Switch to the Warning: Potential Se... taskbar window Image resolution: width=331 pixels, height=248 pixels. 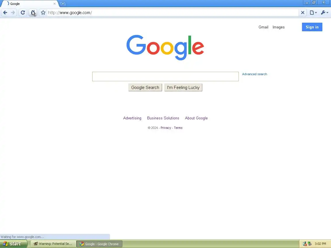(x=53, y=244)
